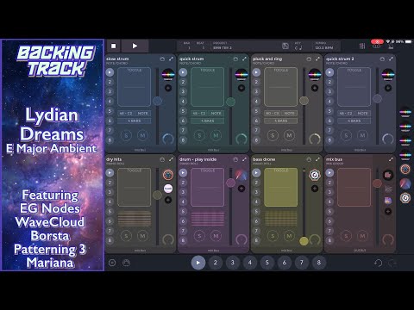Image resolution: width=414 pixels, height=310 pixels.
Task: Open the 60 - C3 range selector on pluck and ring
Action: 273,114
